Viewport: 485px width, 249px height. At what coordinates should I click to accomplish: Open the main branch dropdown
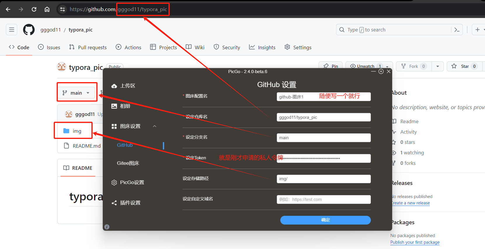[77, 93]
